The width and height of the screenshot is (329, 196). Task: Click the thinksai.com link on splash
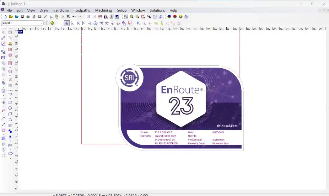pyautogui.click(x=227, y=126)
